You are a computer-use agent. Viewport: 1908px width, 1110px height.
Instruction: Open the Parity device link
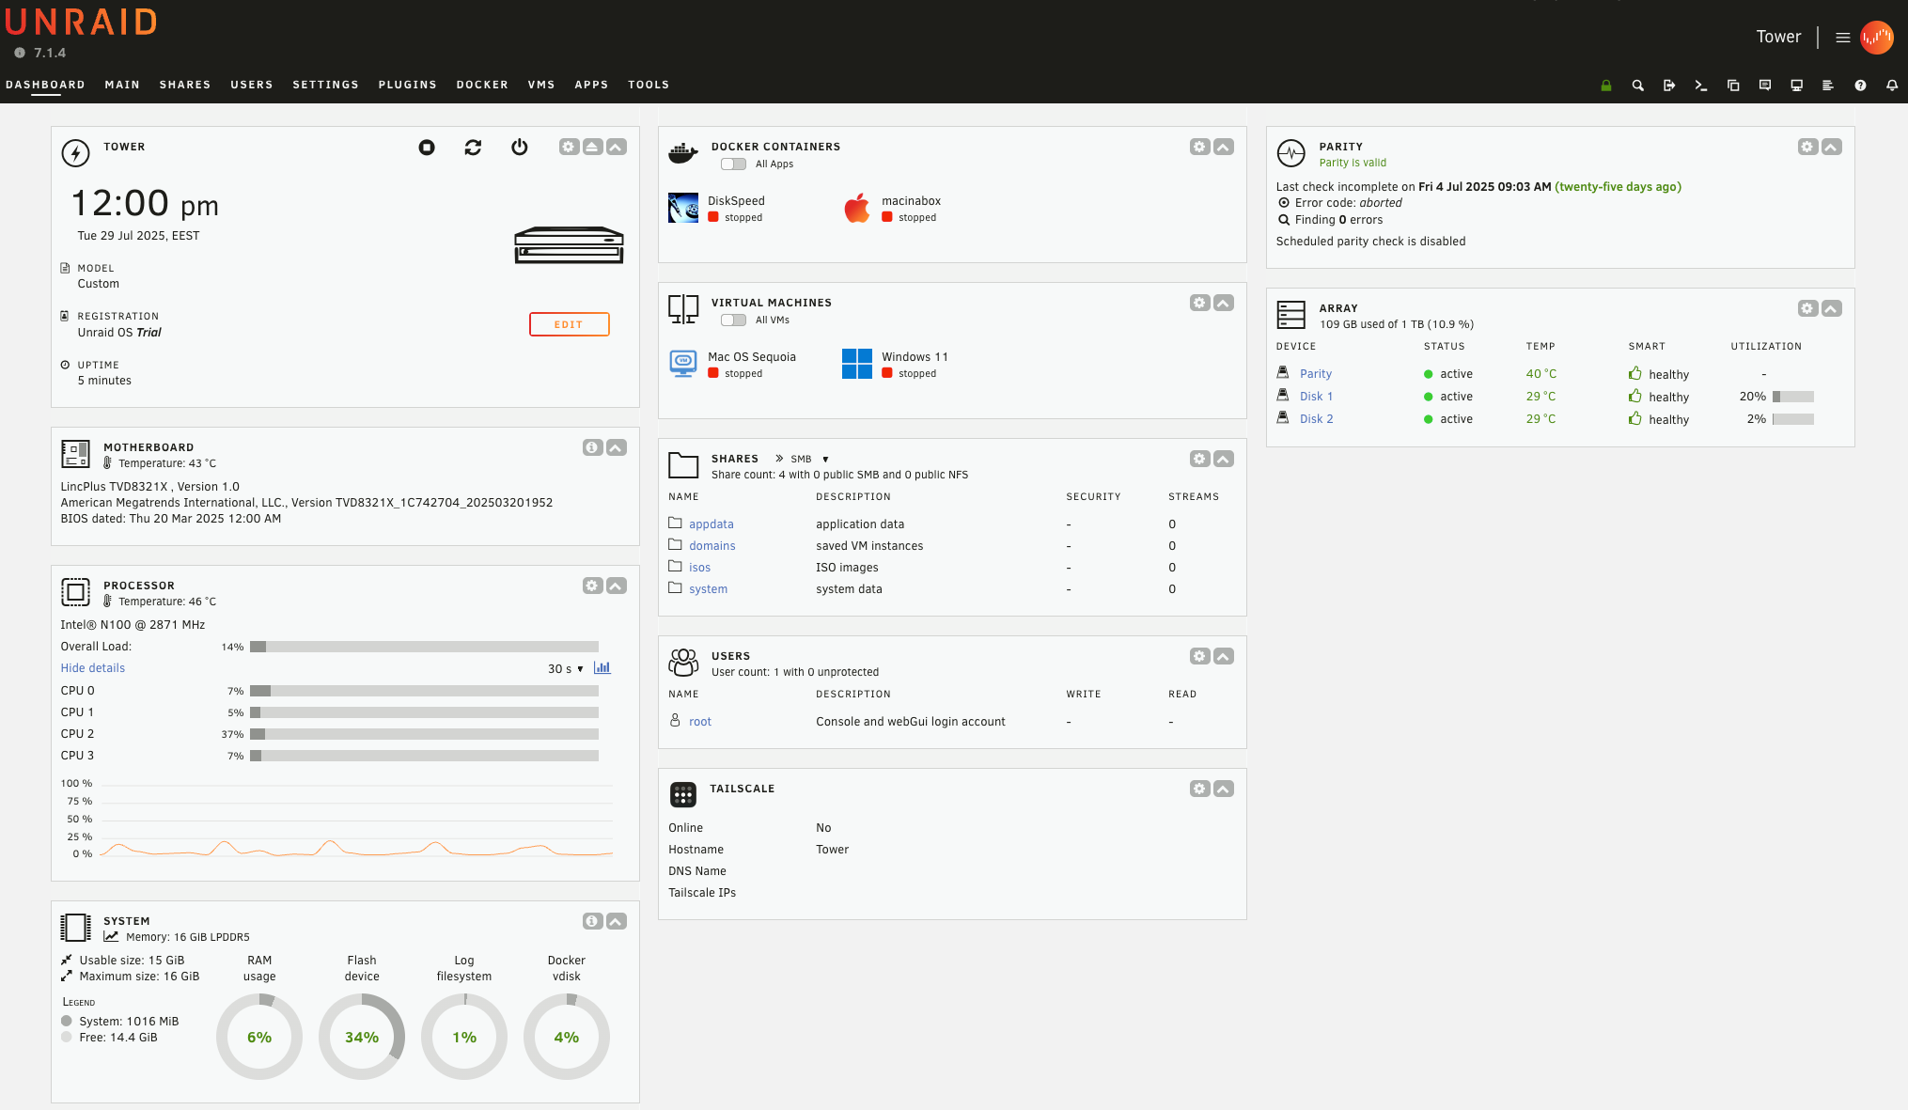1316,374
